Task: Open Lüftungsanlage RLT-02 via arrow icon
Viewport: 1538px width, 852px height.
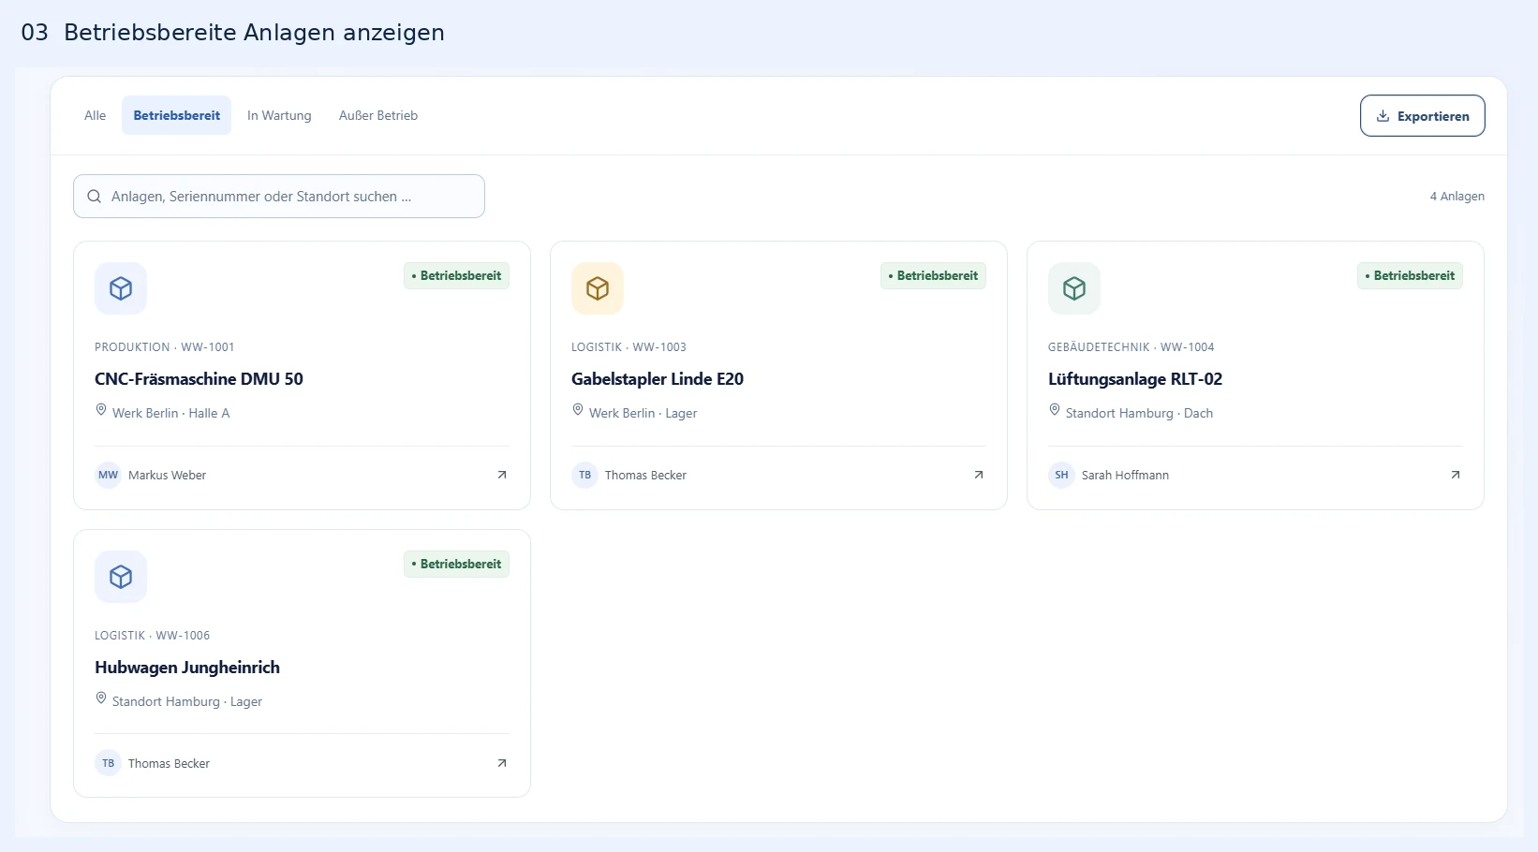Action: pyautogui.click(x=1456, y=475)
